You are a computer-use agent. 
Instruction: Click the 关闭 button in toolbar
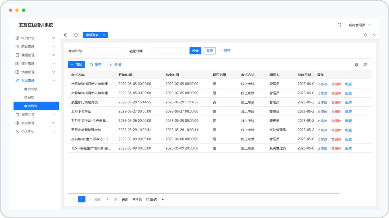115,64
